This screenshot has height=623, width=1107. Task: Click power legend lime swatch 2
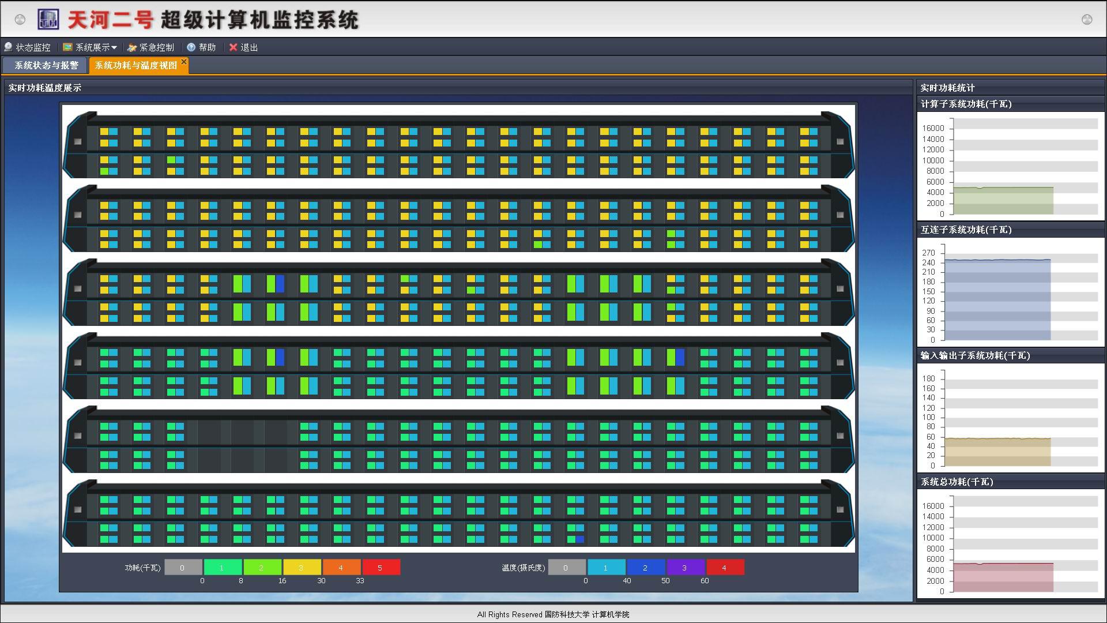[x=262, y=568]
